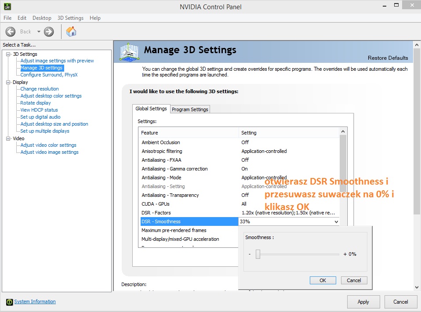Click the System Information shield icon
The width and height of the screenshot is (421, 312).
(x=9, y=302)
